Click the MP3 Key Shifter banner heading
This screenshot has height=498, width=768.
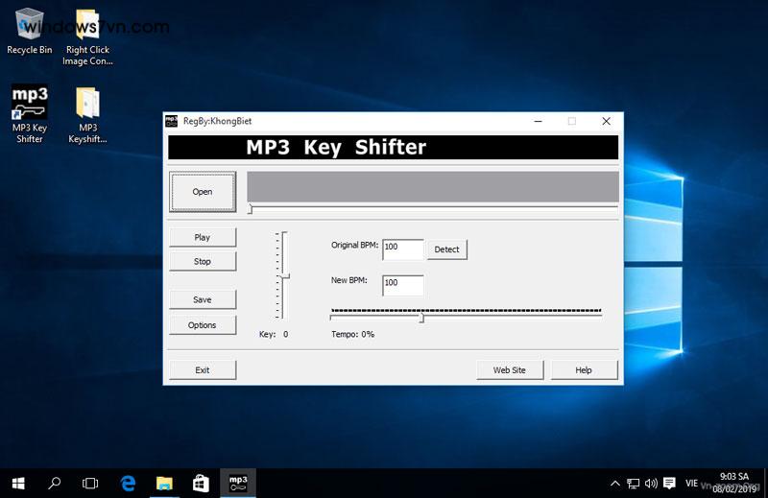coord(336,148)
